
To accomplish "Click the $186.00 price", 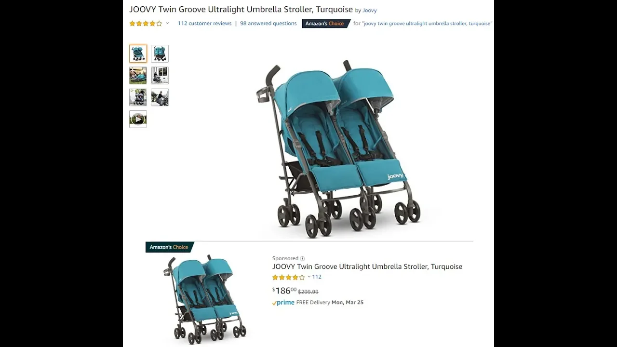I will (284, 291).
